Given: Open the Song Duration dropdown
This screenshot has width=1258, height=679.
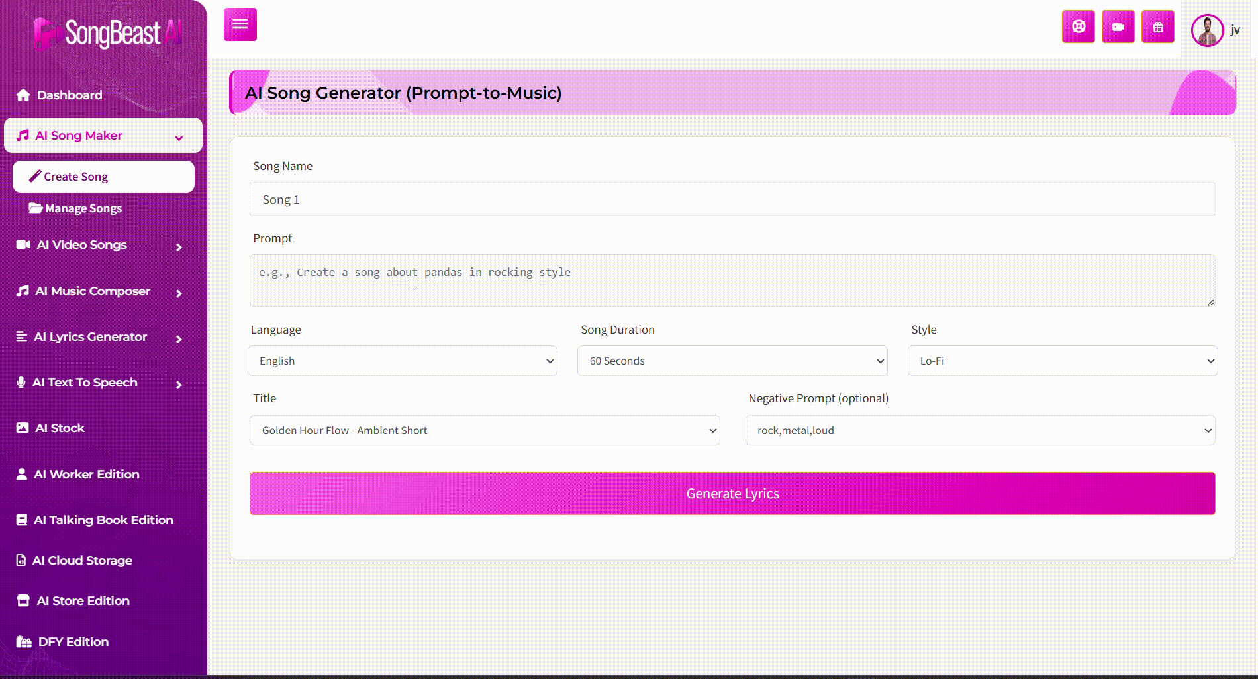Looking at the screenshot, I should 732,361.
